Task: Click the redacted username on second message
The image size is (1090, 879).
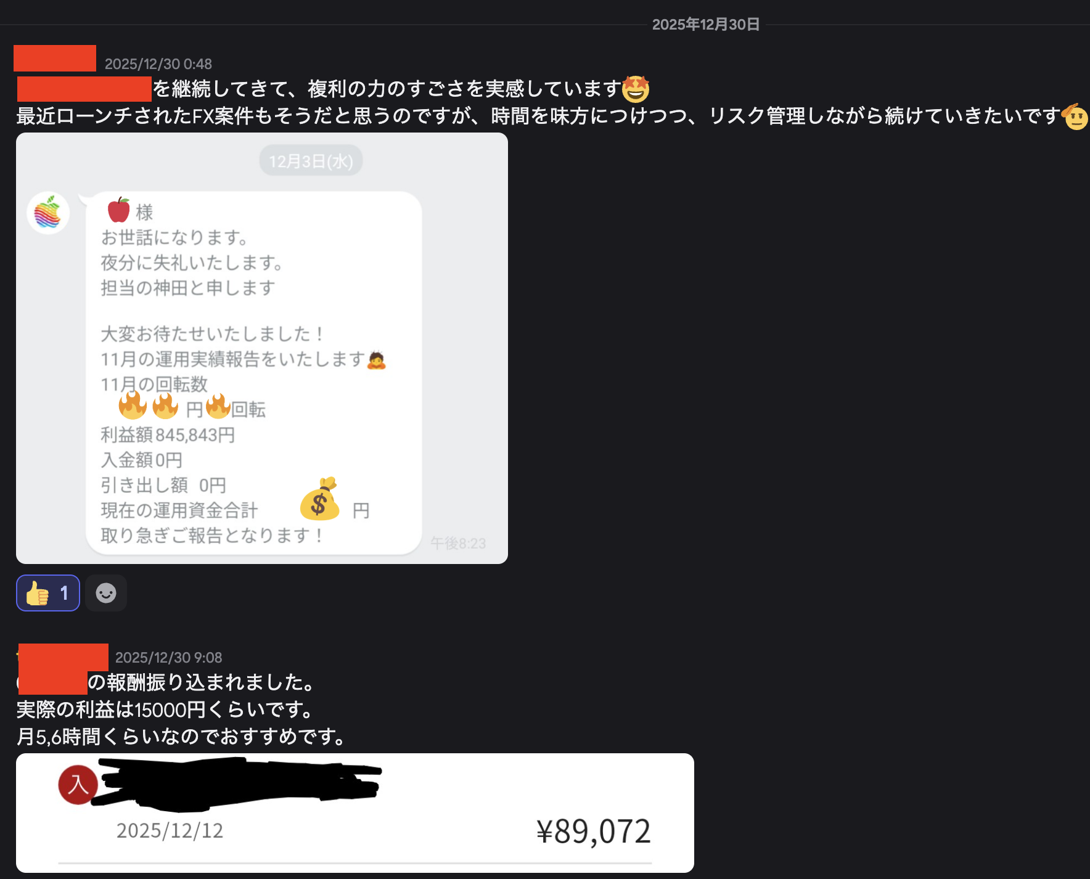Action: pos(64,657)
